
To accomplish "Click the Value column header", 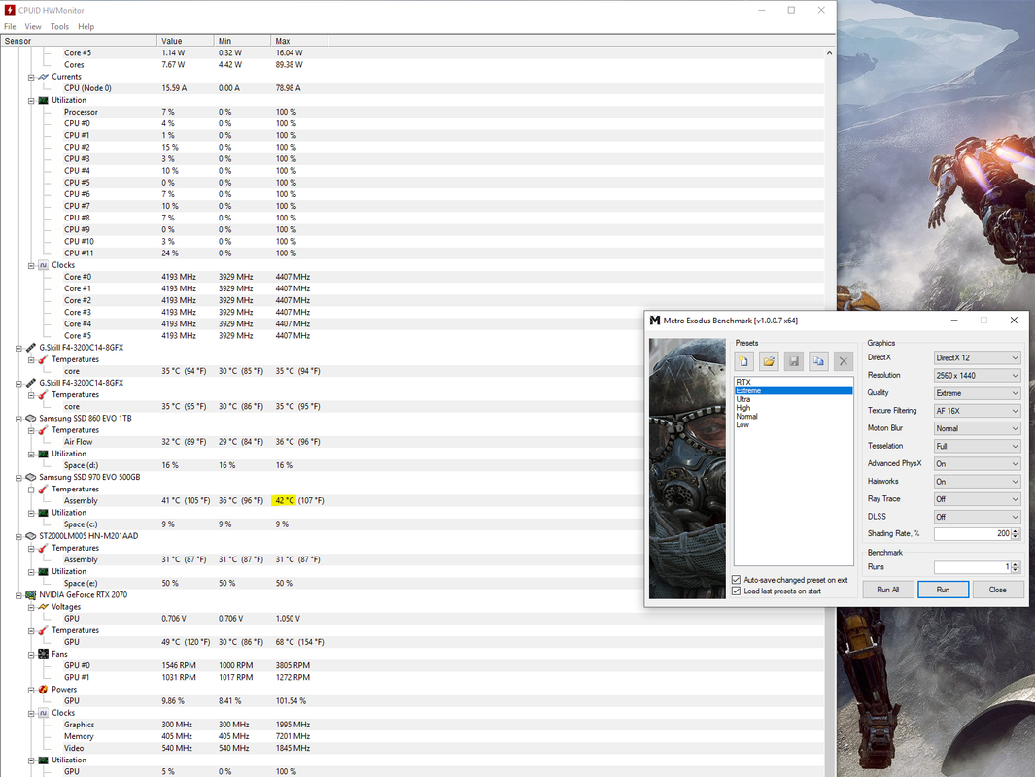I will click(186, 41).
